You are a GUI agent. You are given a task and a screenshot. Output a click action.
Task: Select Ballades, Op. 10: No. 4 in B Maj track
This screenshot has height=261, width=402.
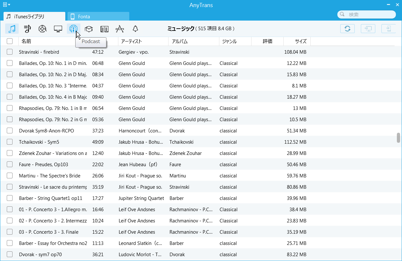53,97
